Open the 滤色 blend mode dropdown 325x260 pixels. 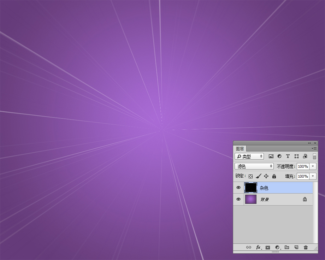pos(254,166)
